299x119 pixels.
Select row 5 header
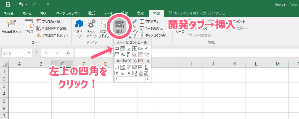pyautogui.click(x=4, y=101)
